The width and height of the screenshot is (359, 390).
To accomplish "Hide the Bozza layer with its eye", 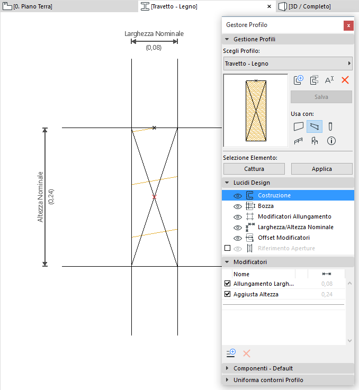I will (x=238, y=206).
